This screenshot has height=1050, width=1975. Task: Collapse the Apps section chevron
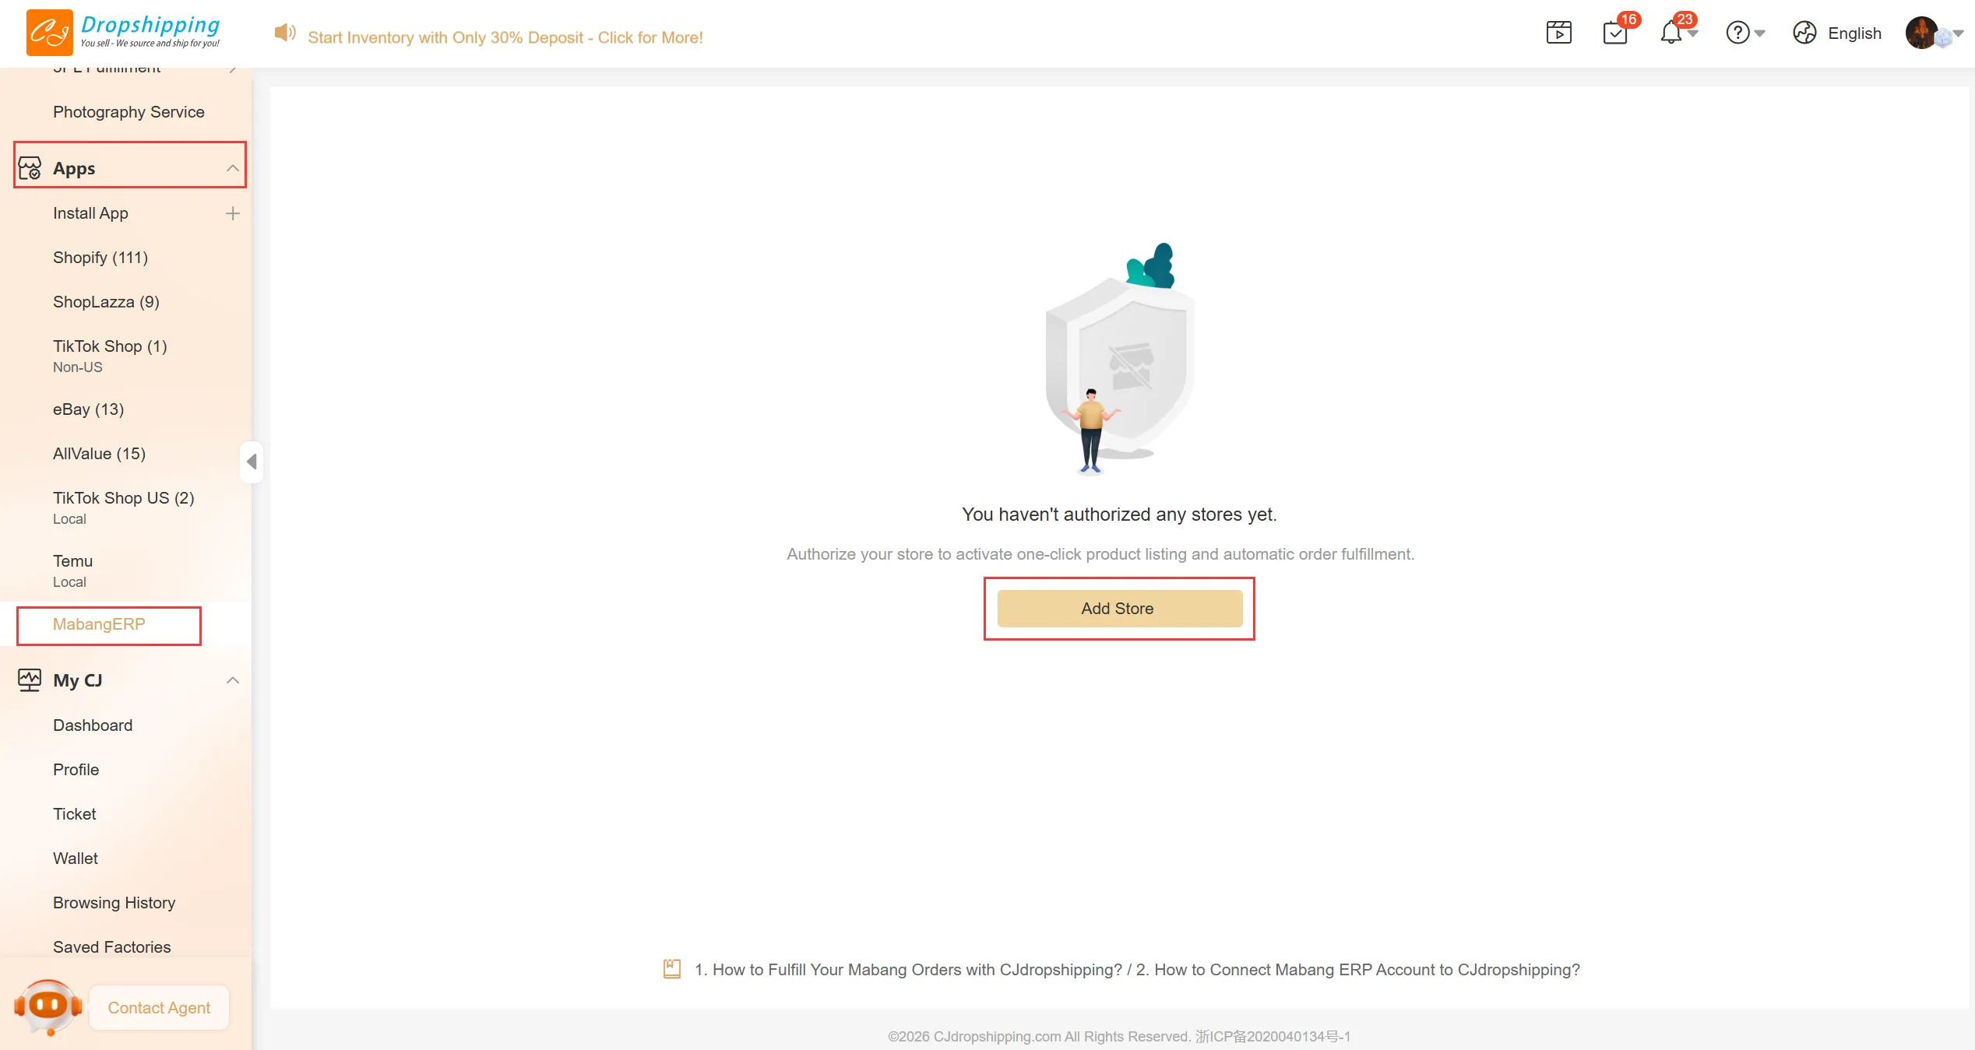232,168
